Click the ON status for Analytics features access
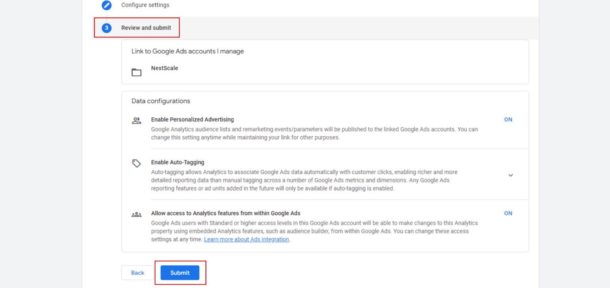This screenshot has height=288, width=610. click(508, 213)
